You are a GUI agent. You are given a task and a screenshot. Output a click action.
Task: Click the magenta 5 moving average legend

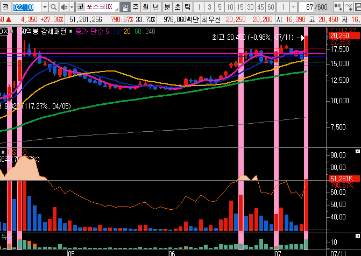point(107,31)
